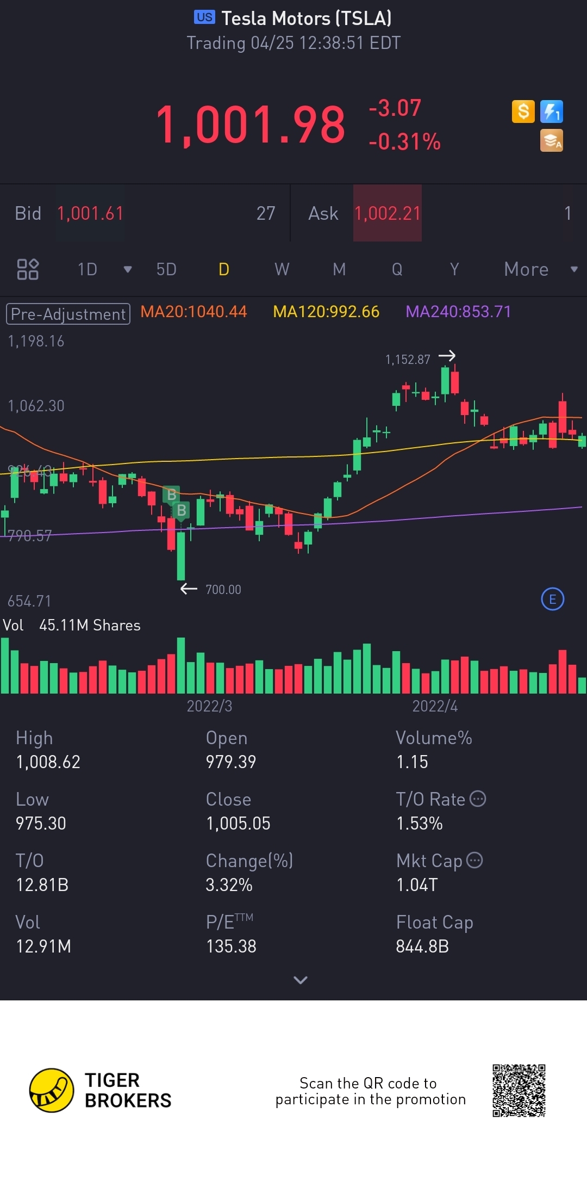587x1181 pixels.
Task: Tap the 700.00 low price label
Action: 223,590
